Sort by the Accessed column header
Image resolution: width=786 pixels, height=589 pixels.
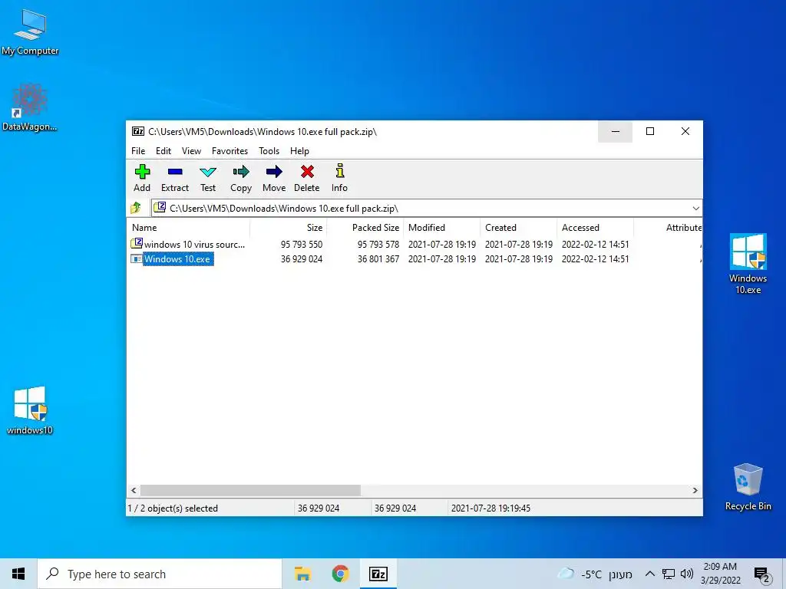[595, 227]
